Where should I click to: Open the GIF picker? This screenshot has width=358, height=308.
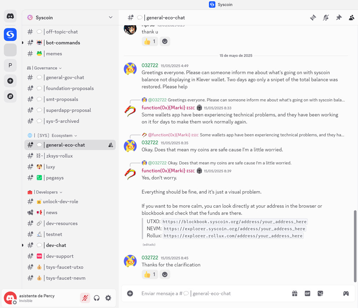(x=308, y=293)
